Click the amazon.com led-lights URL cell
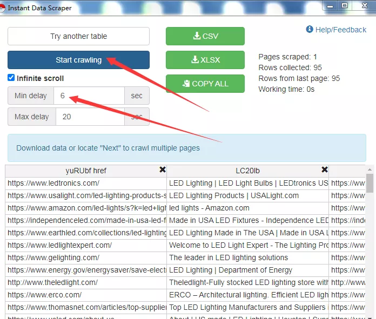The height and width of the screenshot is (319, 376). [86, 208]
